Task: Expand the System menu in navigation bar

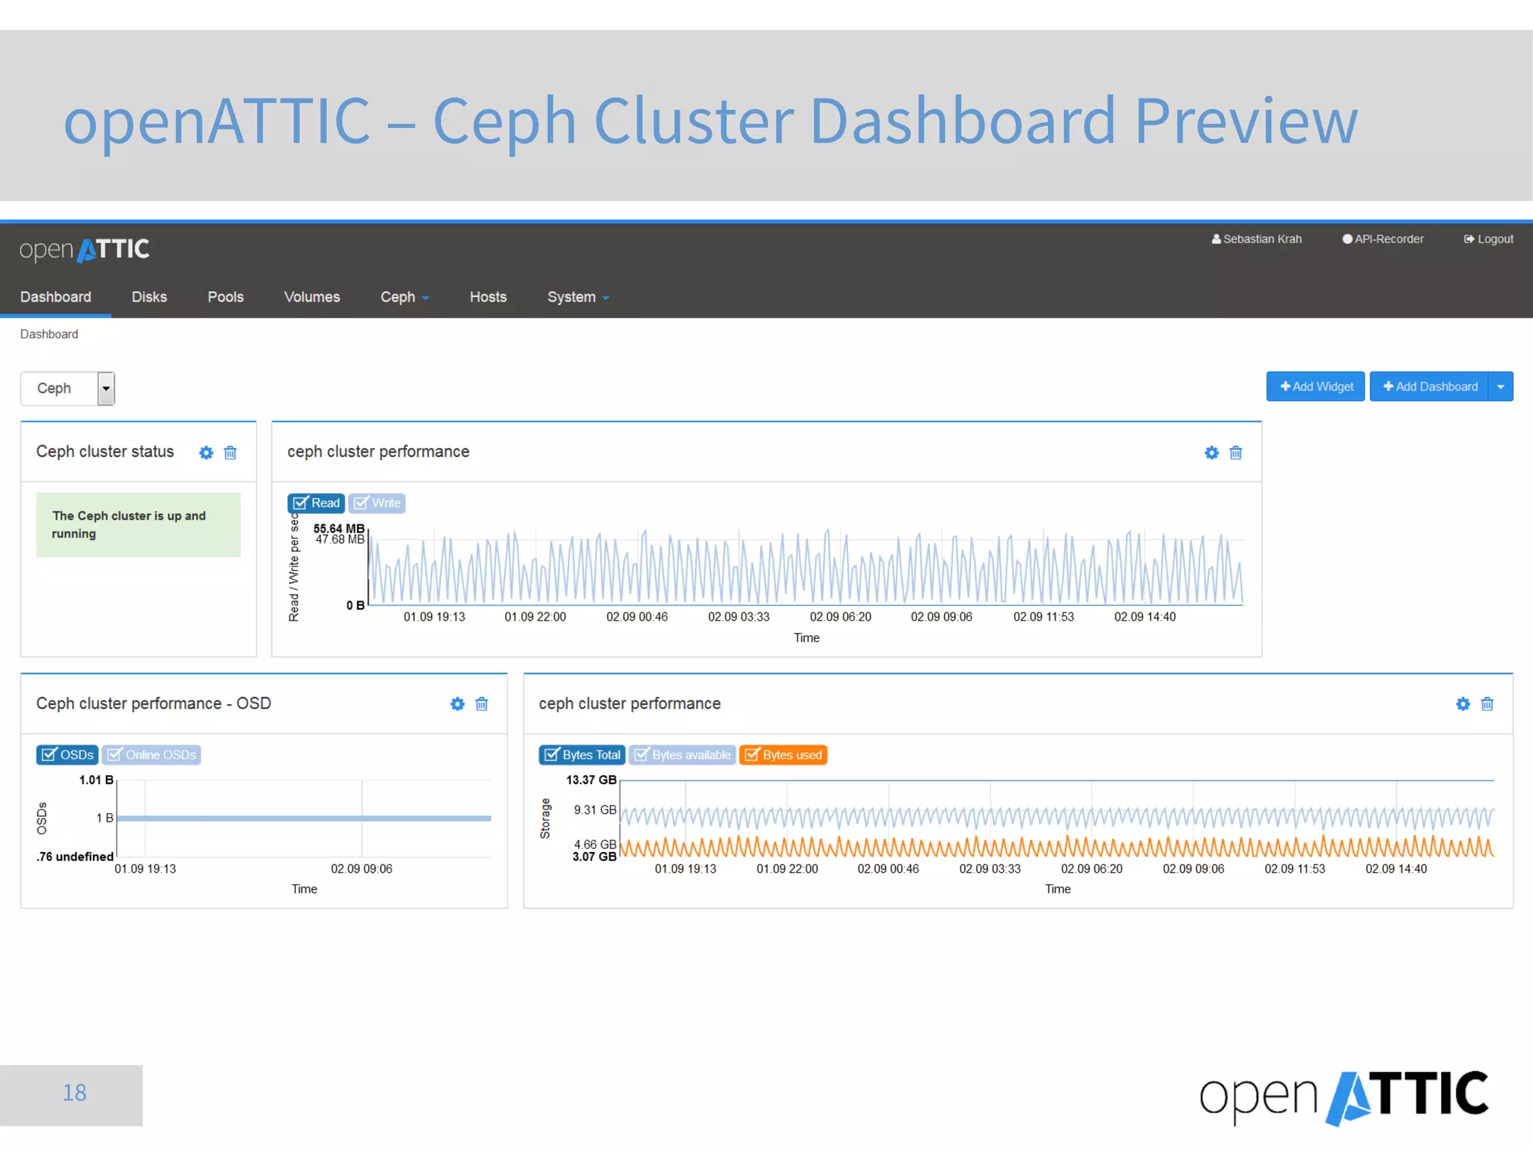Action: click(578, 297)
